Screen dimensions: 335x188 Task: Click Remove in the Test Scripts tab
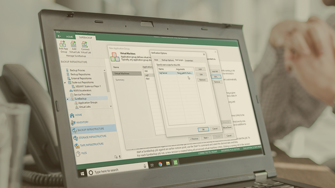202,80
